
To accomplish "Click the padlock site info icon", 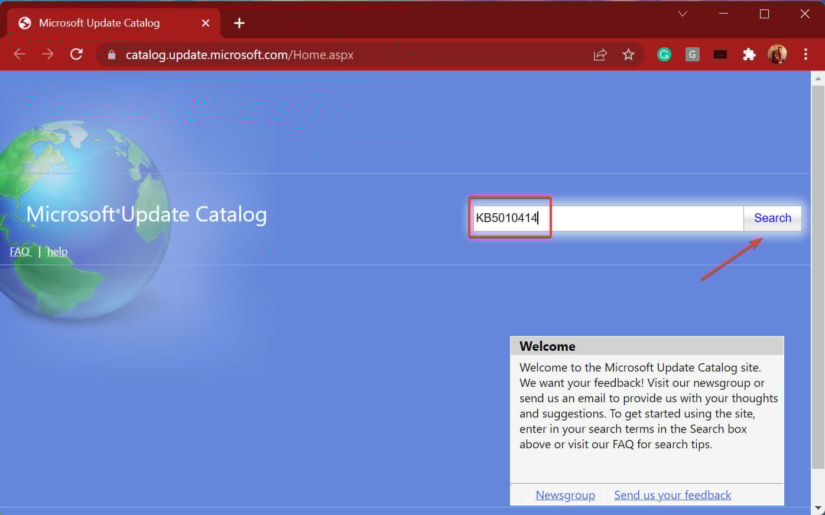I will click(112, 55).
